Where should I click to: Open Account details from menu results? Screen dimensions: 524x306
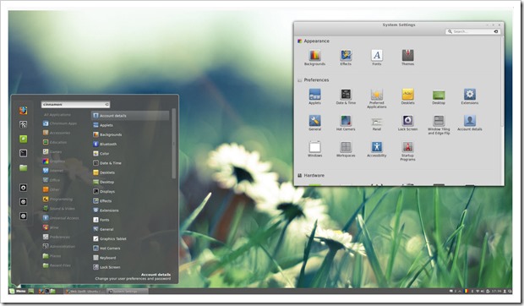coord(130,116)
